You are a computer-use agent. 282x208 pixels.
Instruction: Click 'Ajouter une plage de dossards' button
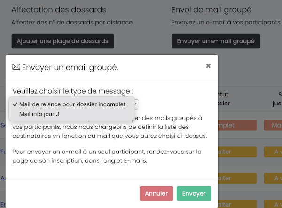click(63, 41)
